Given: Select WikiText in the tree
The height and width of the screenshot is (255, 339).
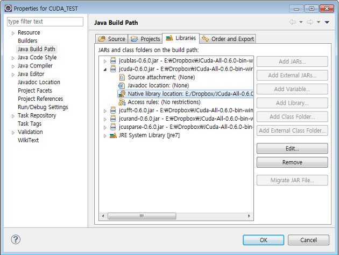Looking at the screenshot, I should (28, 140).
